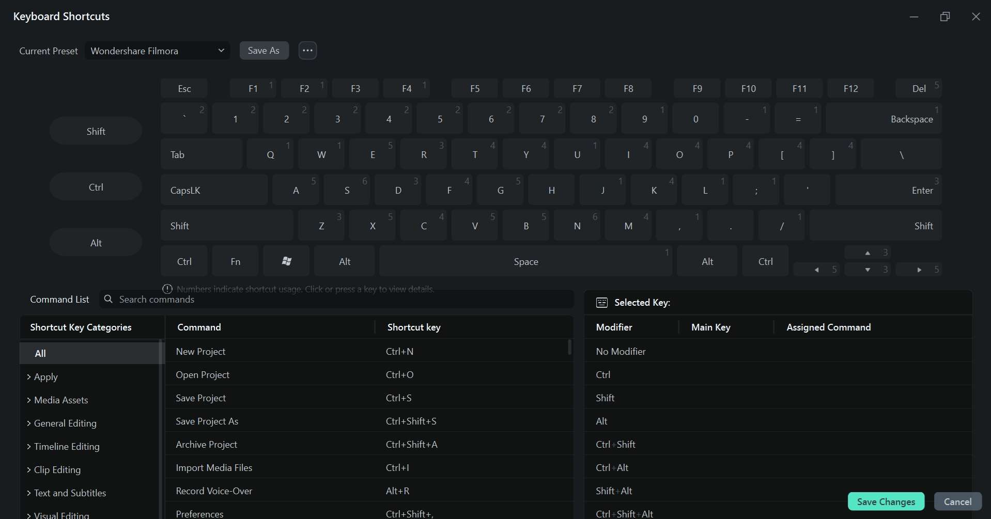Click the backtick key
The height and width of the screenshot is (519, 991).
tap(184, 118)
